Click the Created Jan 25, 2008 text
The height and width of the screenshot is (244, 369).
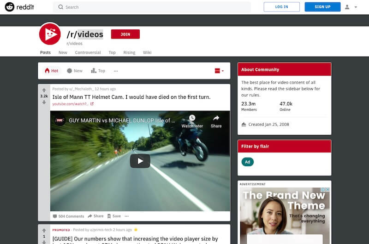pos(269,125)
